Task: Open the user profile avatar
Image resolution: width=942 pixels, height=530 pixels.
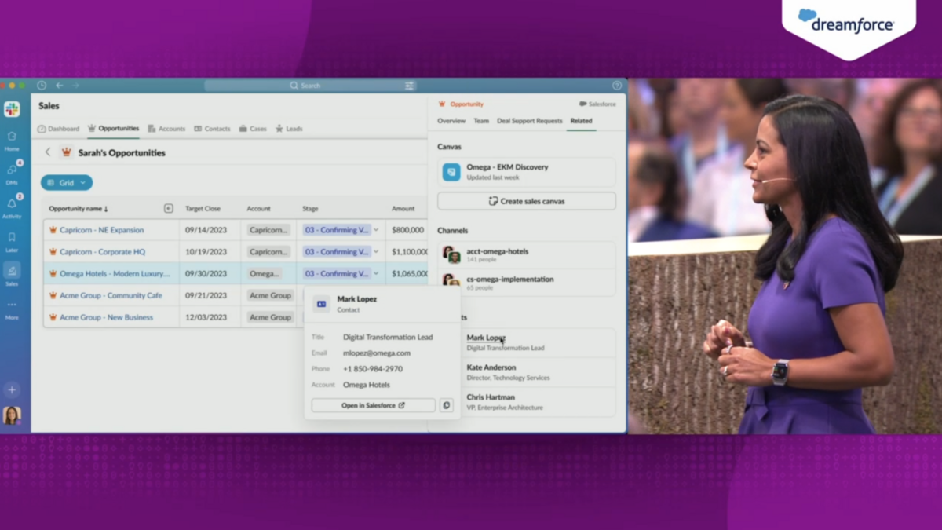Action: coord(12,415)
